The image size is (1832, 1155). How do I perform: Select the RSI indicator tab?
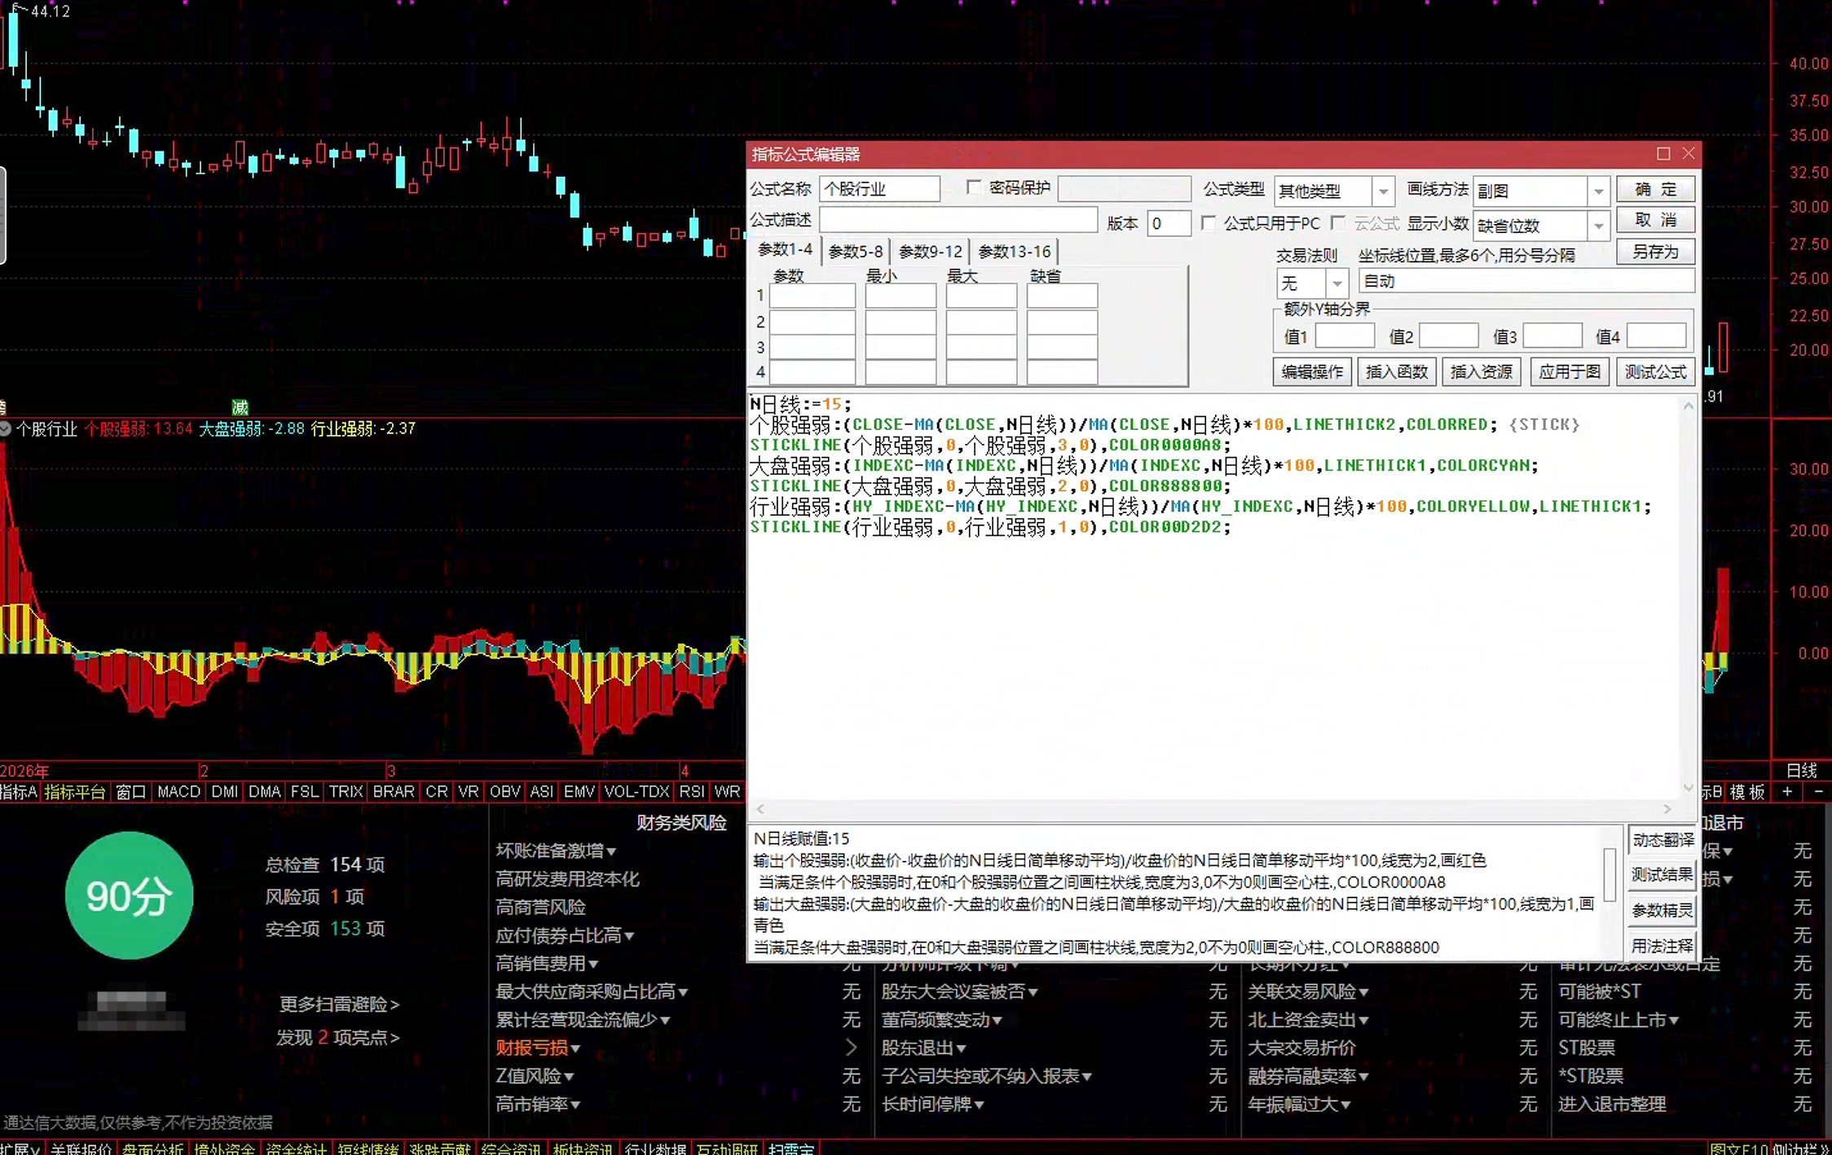click(x=691, y=792)
